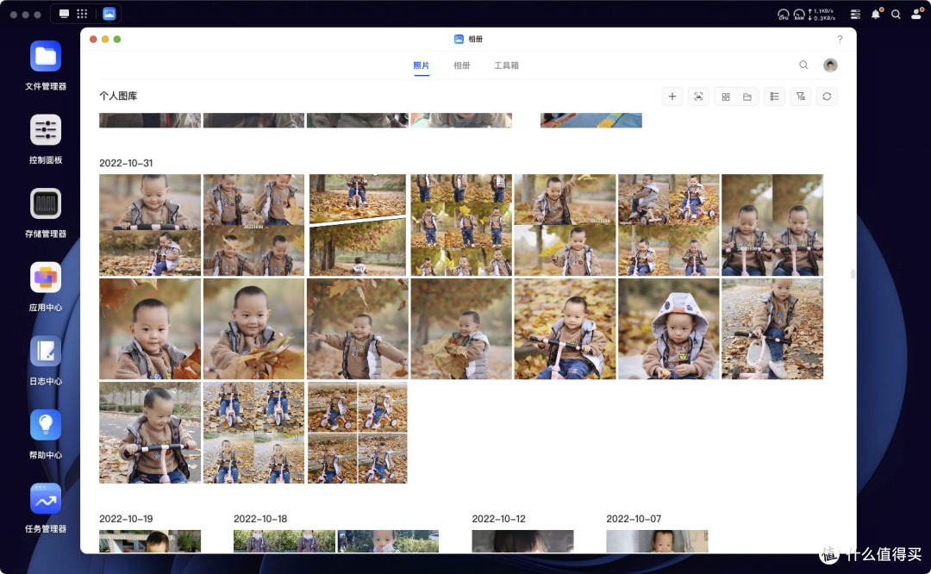Check the RAM usage gauge

click(x=799, y=15)
